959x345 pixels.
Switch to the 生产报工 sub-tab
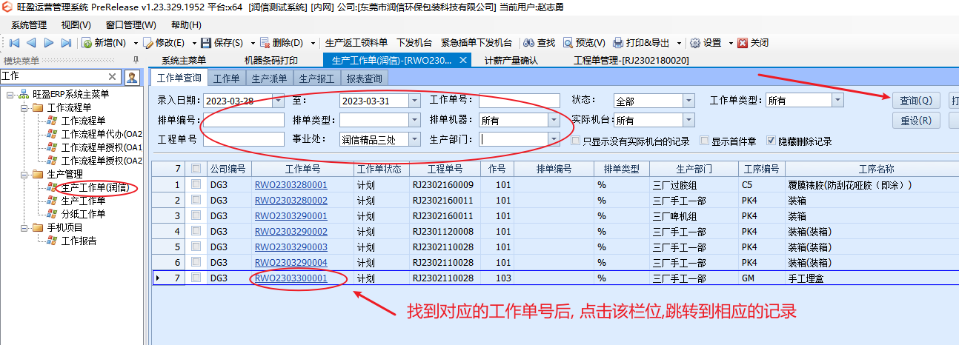(317, 78)
